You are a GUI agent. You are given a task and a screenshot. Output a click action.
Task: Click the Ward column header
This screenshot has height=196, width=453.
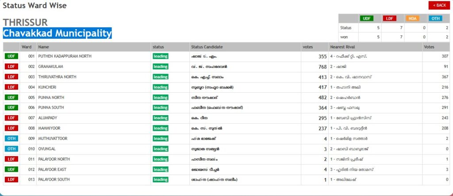coord(26,47)
